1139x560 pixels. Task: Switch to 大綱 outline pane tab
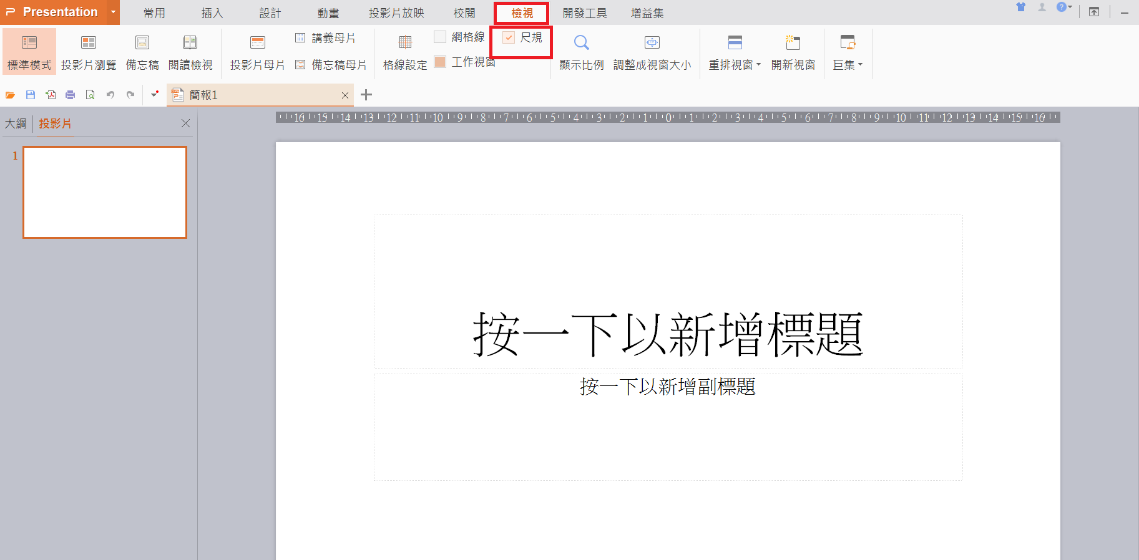pos(16,123)
